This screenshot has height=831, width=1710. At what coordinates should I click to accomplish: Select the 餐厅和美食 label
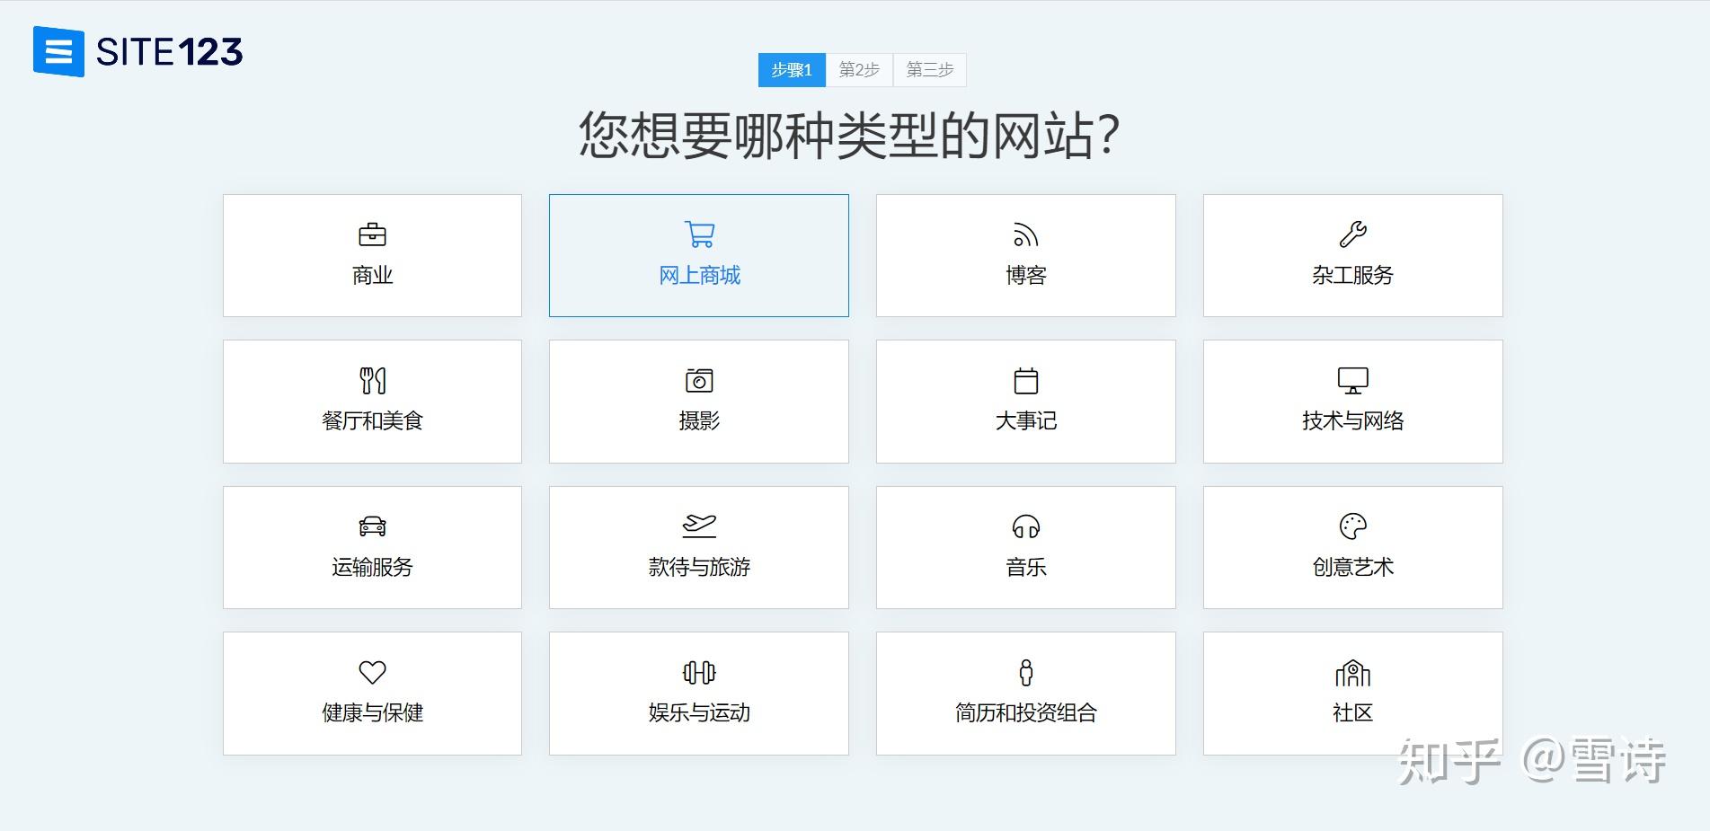(x=372, y=421)
